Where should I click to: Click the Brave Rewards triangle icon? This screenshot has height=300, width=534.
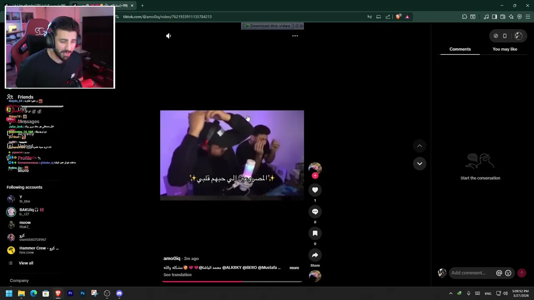[407, 17]
